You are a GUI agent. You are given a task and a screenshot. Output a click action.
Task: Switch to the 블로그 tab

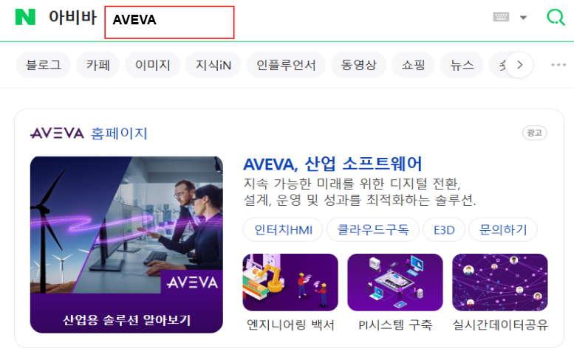[43, 65]
